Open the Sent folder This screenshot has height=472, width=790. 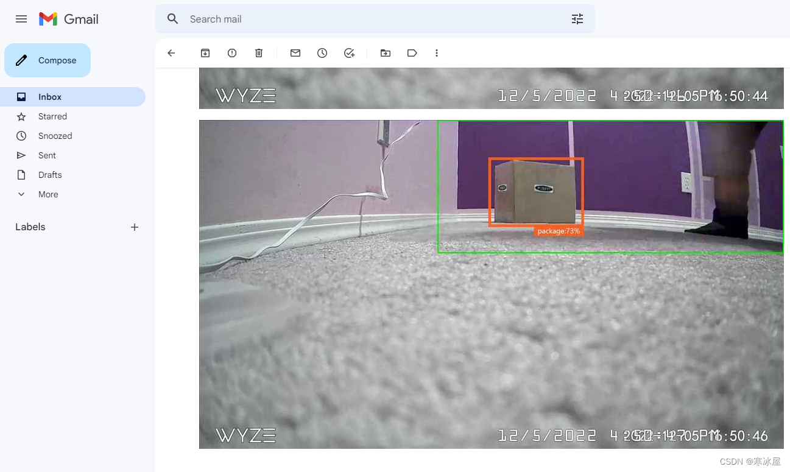pyautogui.click(x=73, y=155)
